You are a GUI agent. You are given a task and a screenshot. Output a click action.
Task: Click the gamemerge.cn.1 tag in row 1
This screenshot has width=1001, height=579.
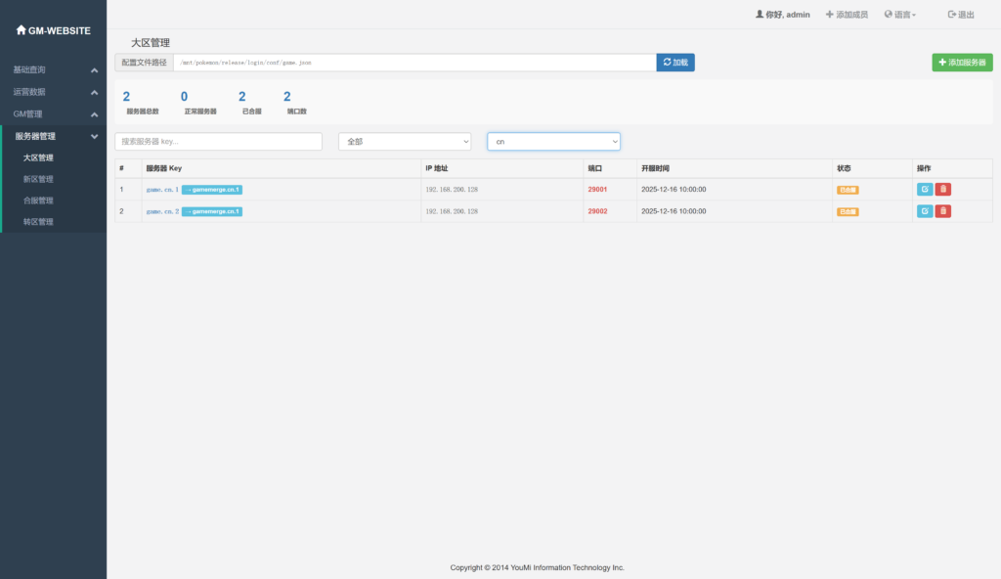[x=212, y=189]
